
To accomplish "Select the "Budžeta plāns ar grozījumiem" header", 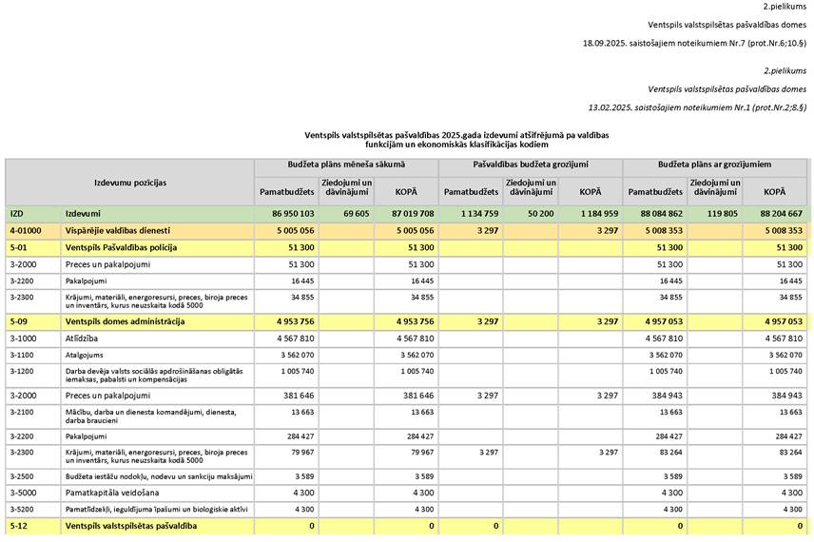I will pyautogui.click(x=714, y=165).
